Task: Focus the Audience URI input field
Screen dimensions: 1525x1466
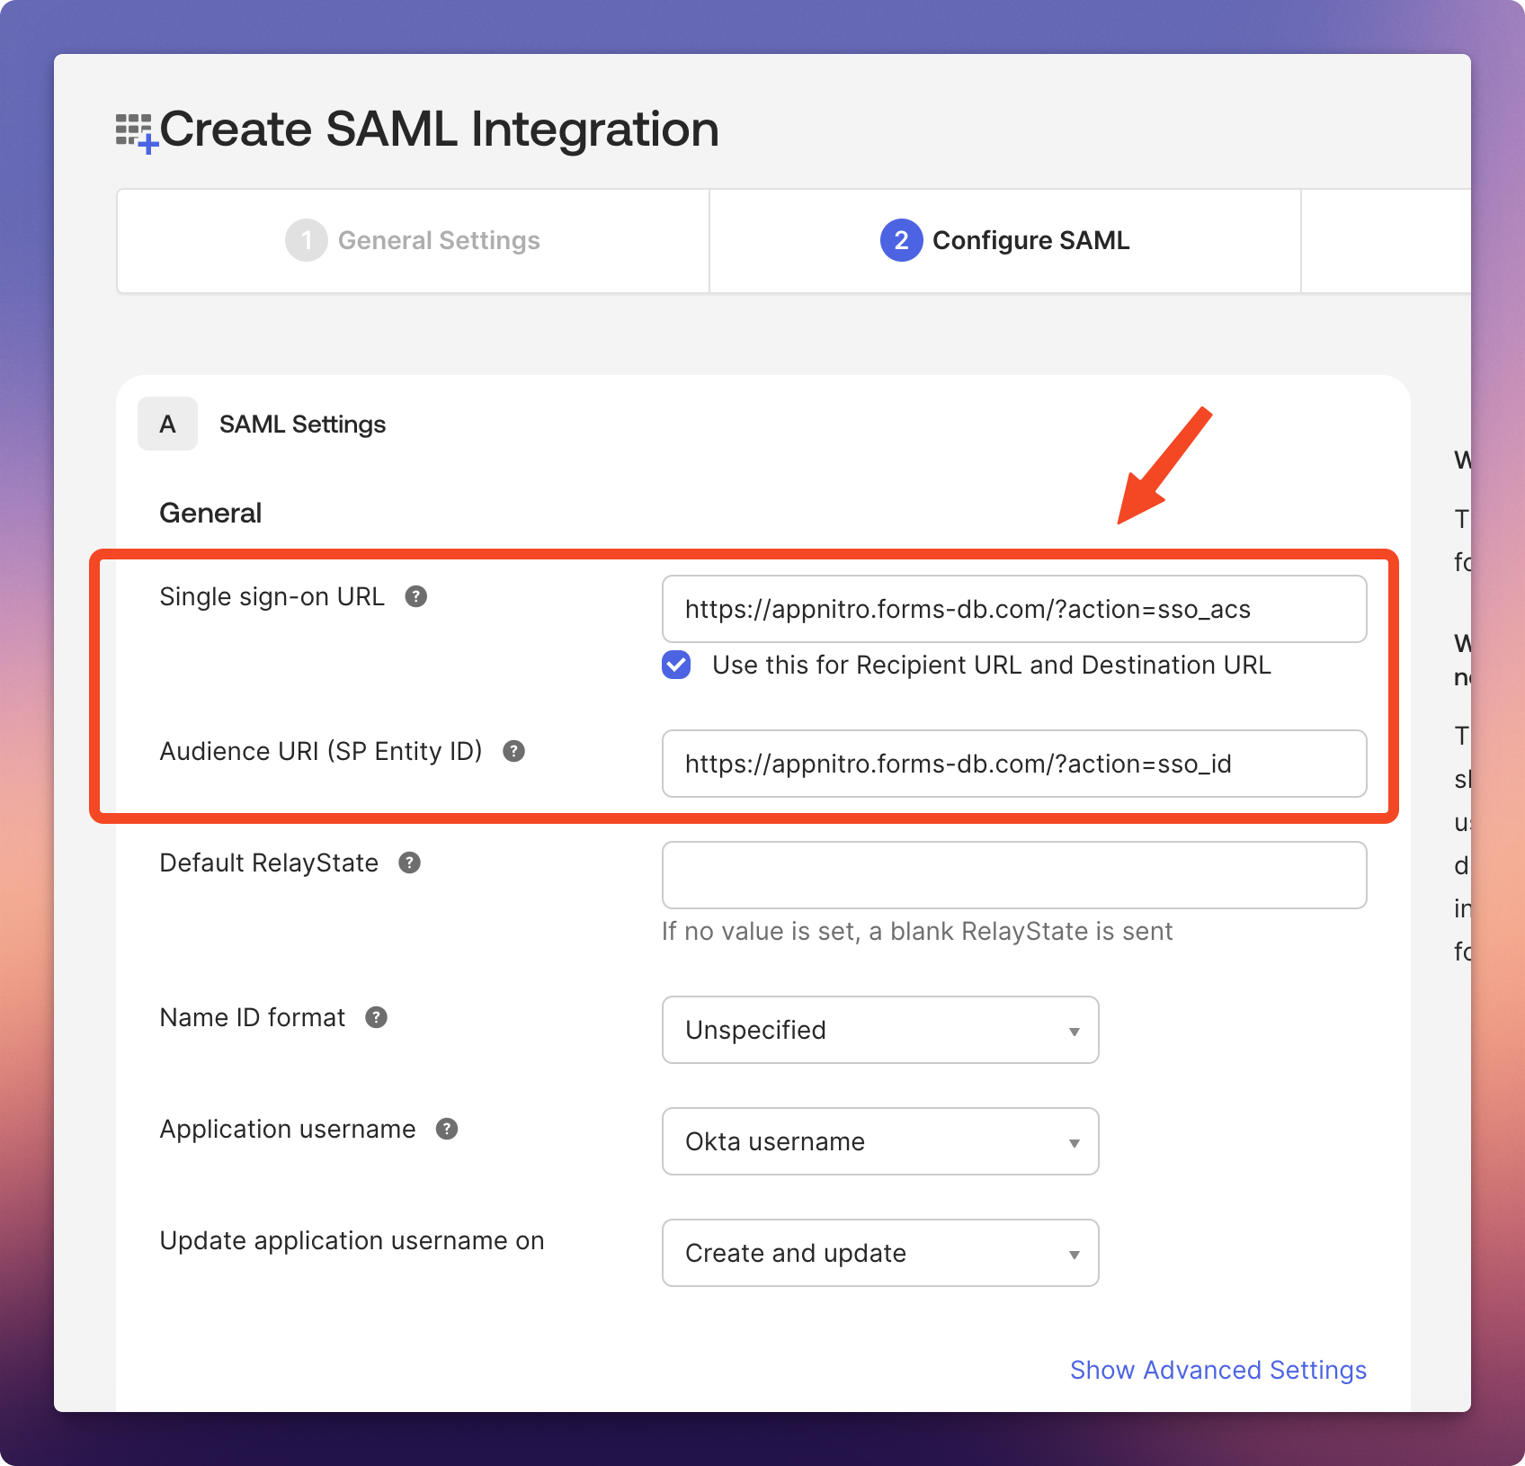Action: 1013,764
